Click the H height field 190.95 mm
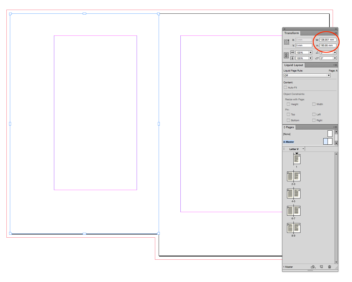Image resolution: width=352 pixels, height=282 pixels. click(328, 45)
